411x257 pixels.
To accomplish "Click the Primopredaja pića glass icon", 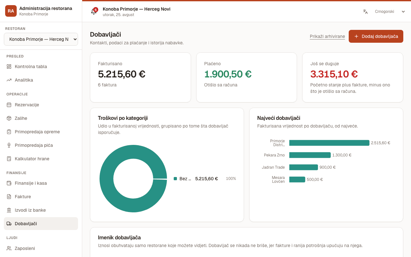I will click(9, 145).
